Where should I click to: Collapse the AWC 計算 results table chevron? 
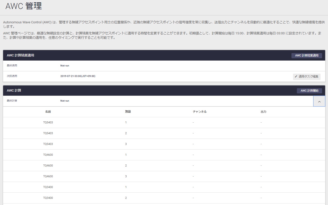(x=319, y=101)
